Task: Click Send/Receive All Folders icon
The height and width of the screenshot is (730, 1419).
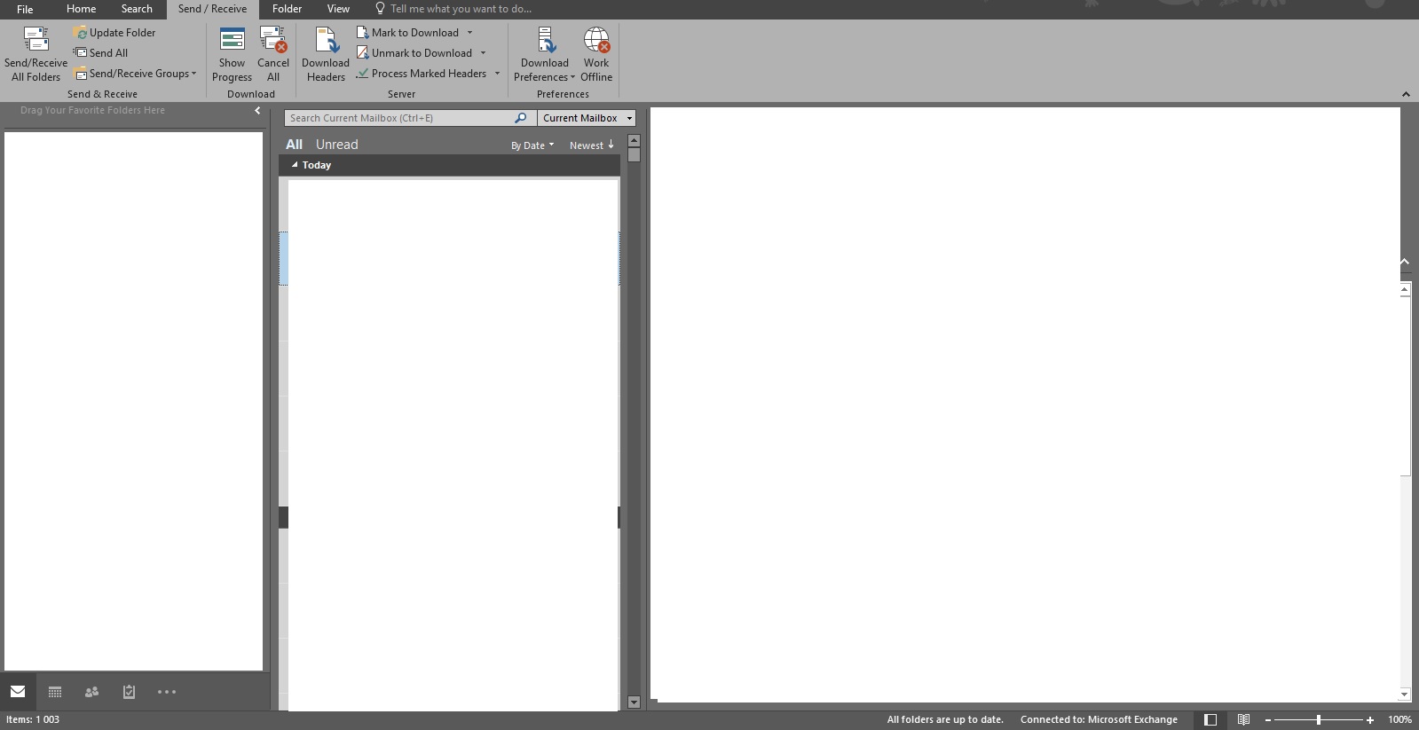Action: (35, 40)
